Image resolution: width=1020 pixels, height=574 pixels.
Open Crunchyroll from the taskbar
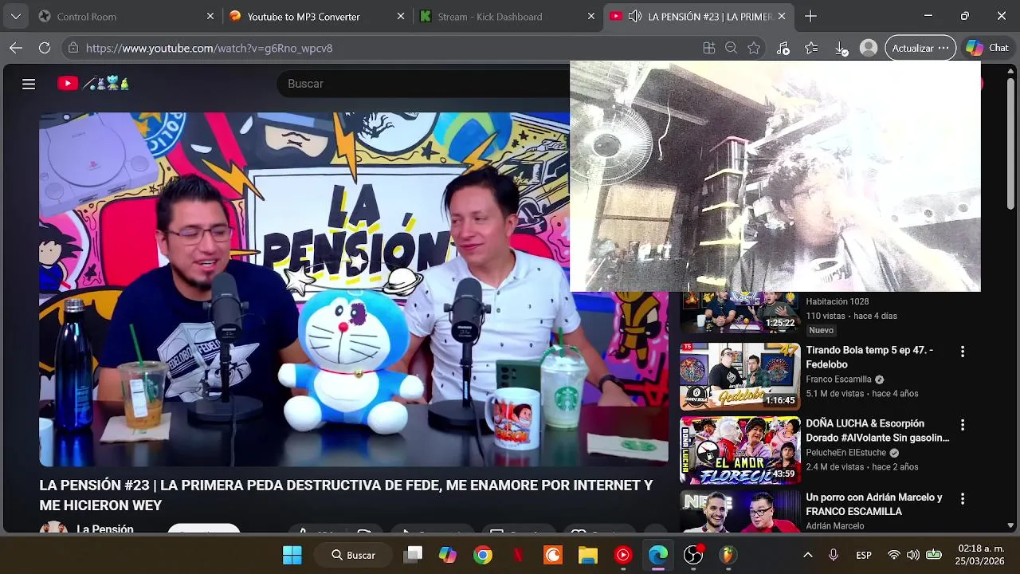pos(553,555)
